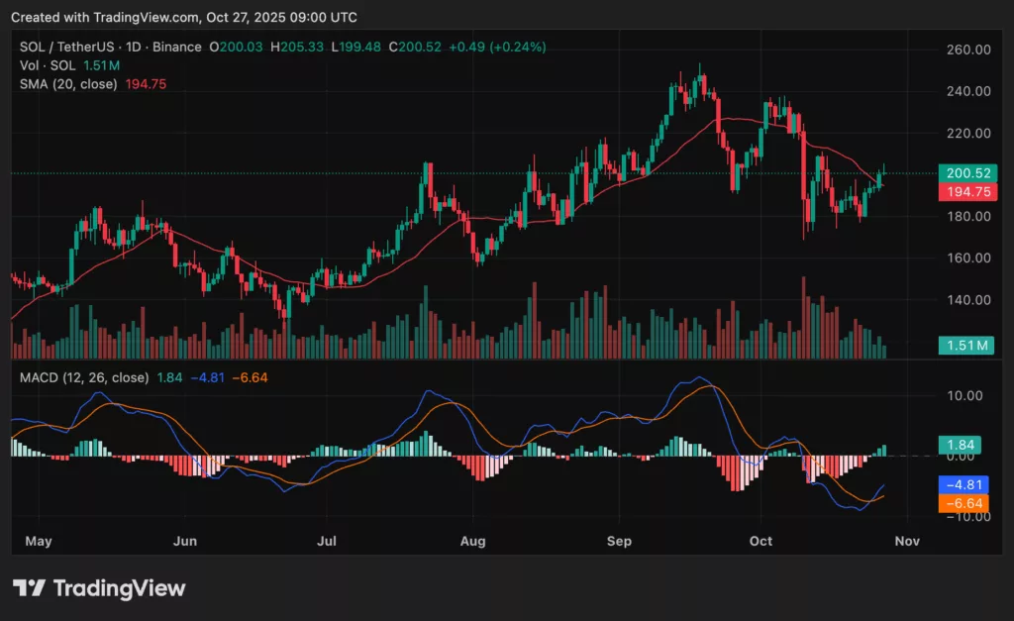1014x621 pixels.
Task: Click the blue -4.81 signal value flag
Action: [x=964, y=485]
